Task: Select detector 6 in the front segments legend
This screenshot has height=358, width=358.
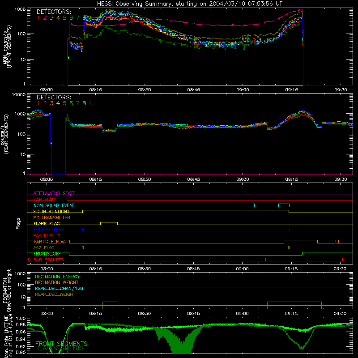Action: pyautogui.click(x=71, y=18)
